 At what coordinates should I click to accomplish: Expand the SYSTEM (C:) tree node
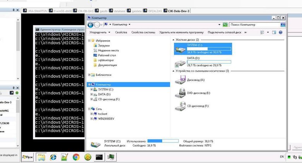[91, 89]
